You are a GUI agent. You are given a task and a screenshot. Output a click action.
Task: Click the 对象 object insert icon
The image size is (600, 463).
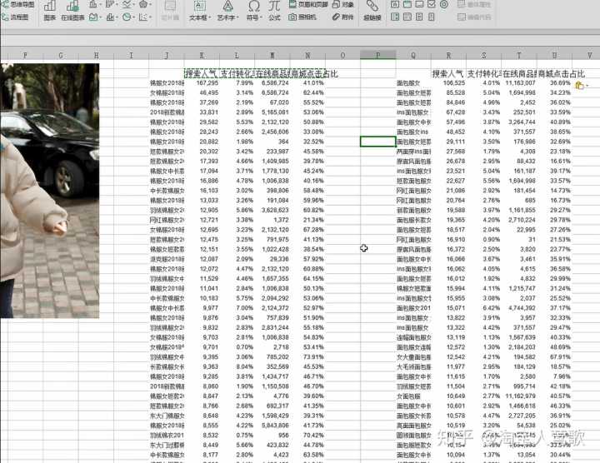pyautogui.click(x=342, y=4)
